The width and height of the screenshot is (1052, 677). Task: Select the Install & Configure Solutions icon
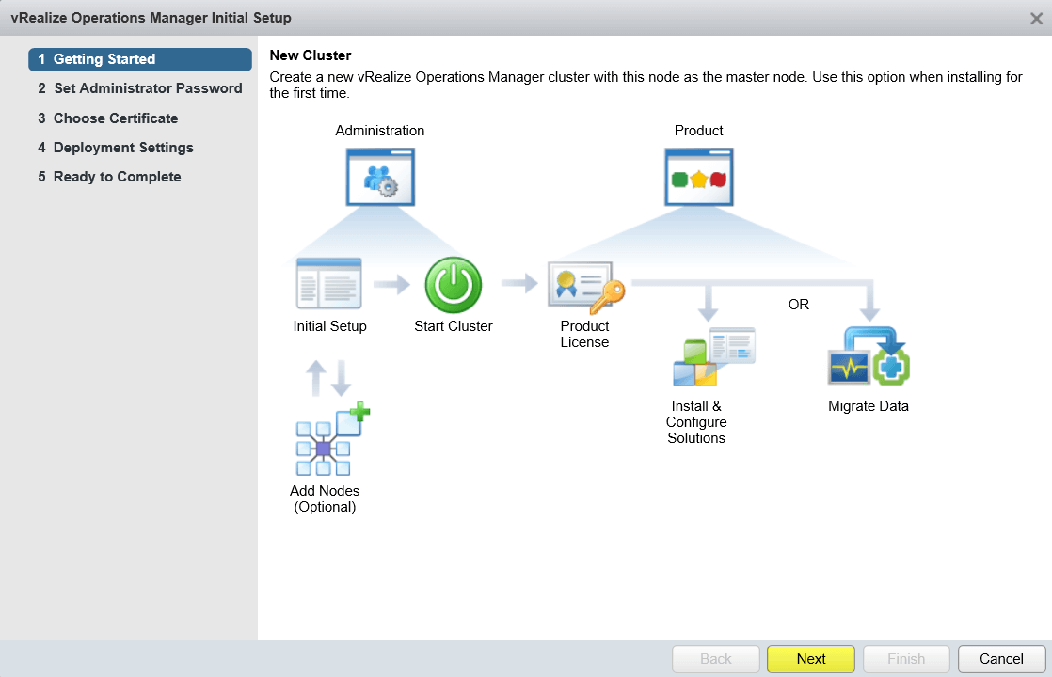[714, 355]
